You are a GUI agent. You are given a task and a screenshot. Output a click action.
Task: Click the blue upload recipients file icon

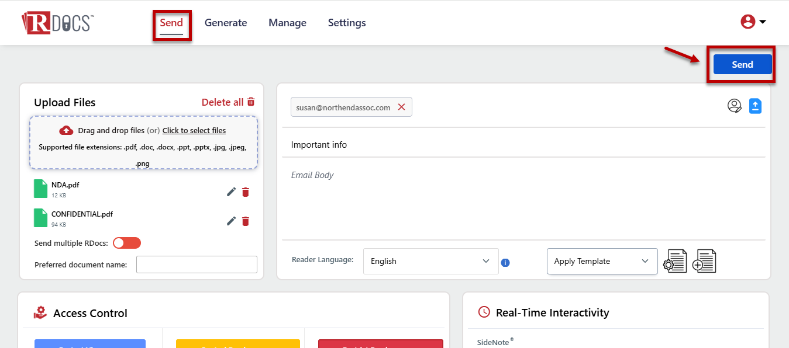coord(755,106)
